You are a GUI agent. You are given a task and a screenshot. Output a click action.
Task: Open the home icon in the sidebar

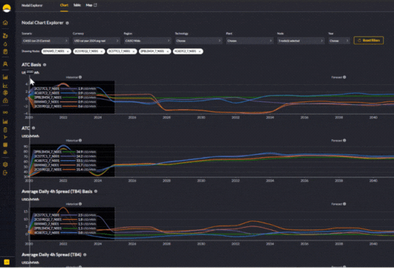5,22
